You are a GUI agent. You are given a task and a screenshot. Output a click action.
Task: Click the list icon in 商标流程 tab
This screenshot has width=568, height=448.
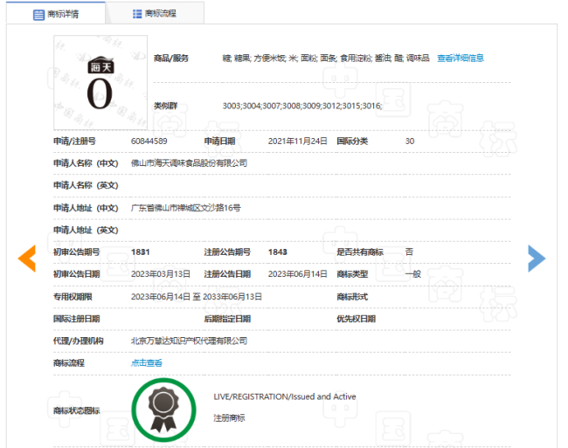tap(137, 14)
